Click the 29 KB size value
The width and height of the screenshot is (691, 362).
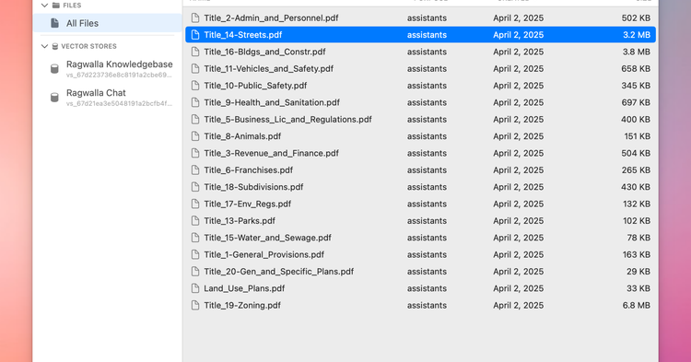(638, 272)
